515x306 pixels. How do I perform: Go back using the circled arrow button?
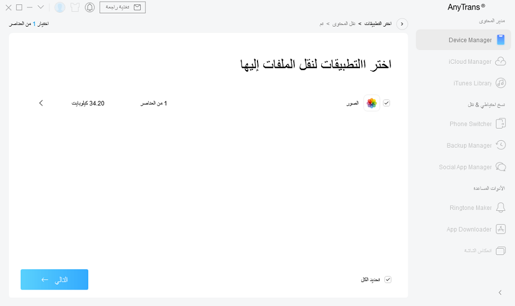pos(402,24)
